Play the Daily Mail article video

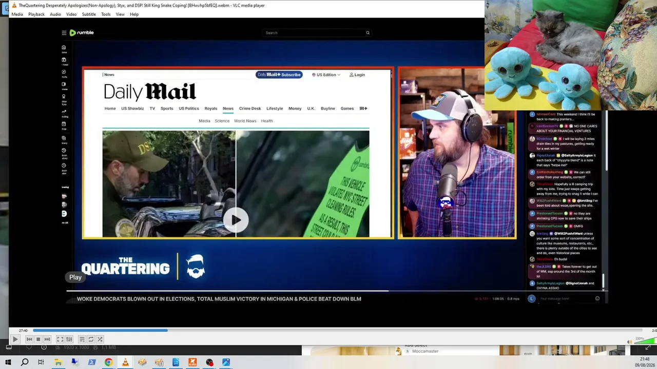(x=236, y=220)
